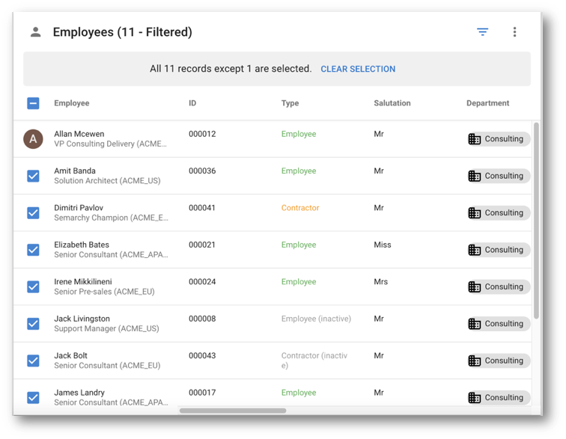566x439 pixels.
Task: Deselect the James Landry checkbox
Action: (x=33, y=398)
